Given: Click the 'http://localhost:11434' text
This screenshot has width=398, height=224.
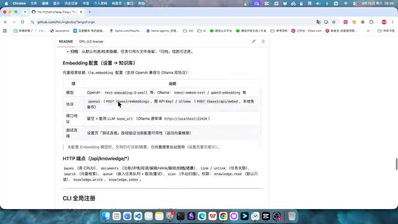Looking at the screenshot, I should (x=185, y=119).
